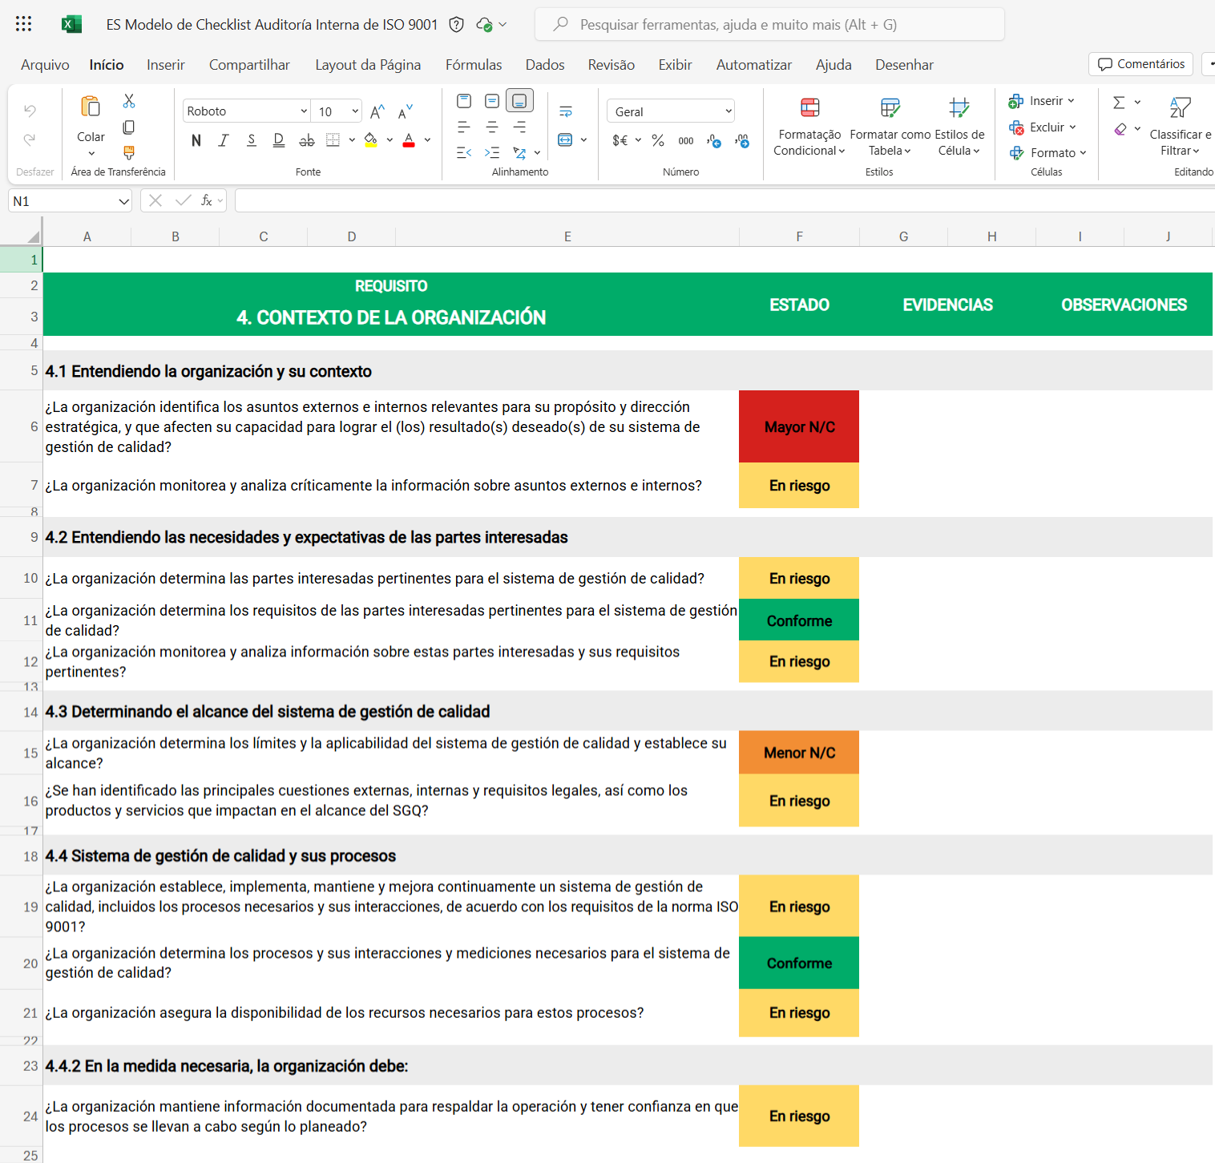This screenshot has height=1163, width=1215.
Task: Copy selection with the copy icon
Action: pyautogui.click(x=129, y=127)
